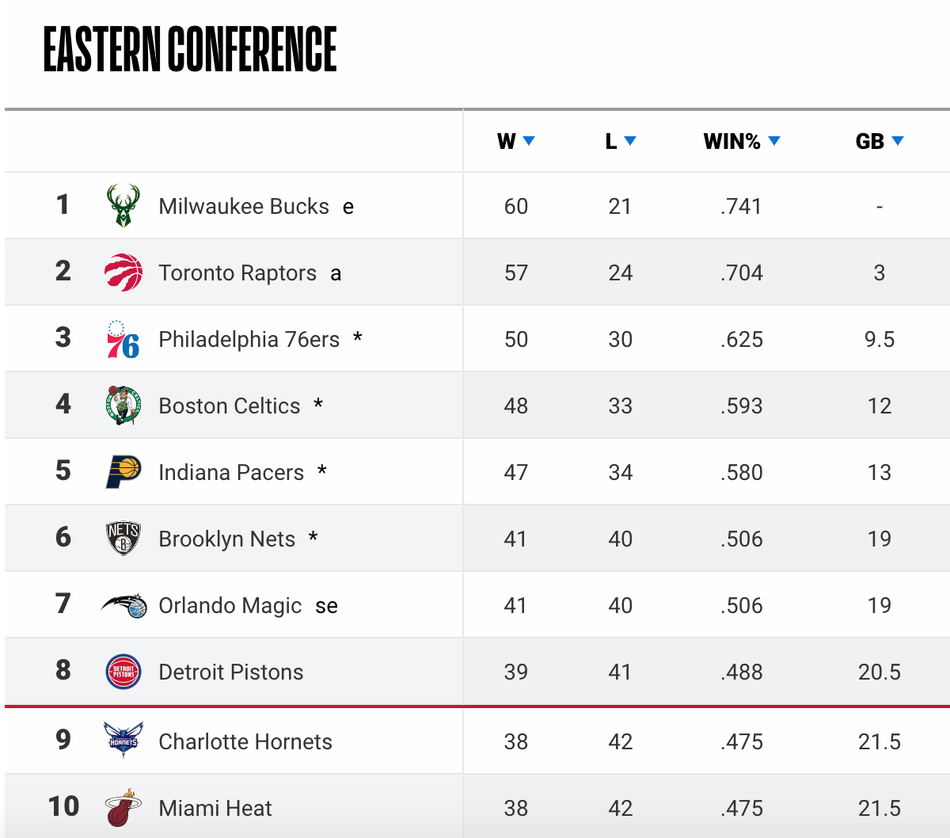The width and height of the screenshot is (950, 838).
Task: Select the Detroit Pistons team name
Action: (231, 672)
